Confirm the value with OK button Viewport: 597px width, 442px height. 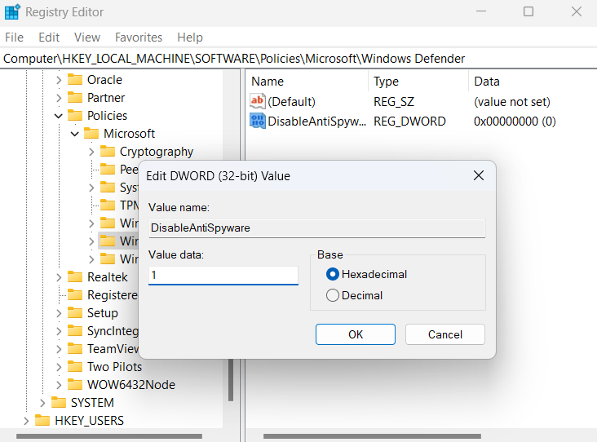tap(356, 334)
